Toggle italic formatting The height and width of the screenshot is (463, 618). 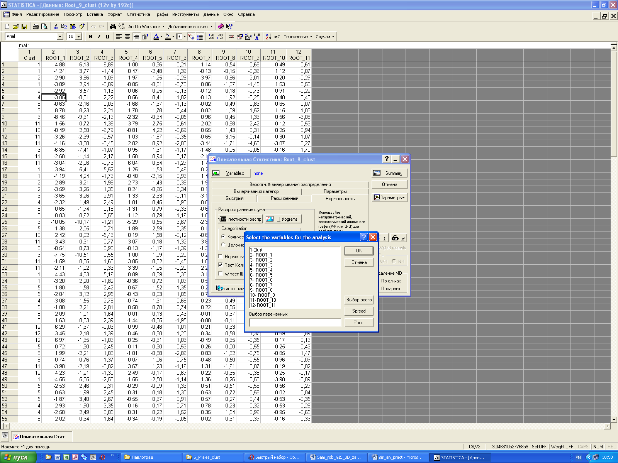pyautogui.click(x=99, y=37)
